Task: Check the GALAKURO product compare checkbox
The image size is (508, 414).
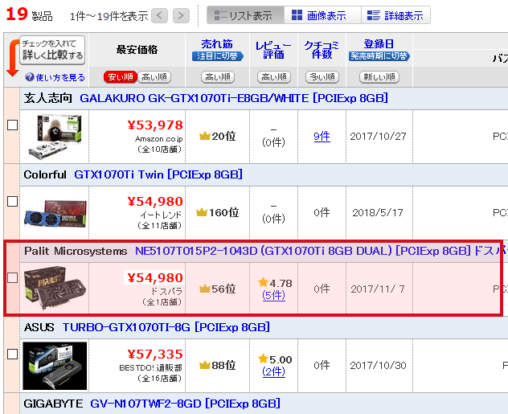Action: click(x=12, y=125)
